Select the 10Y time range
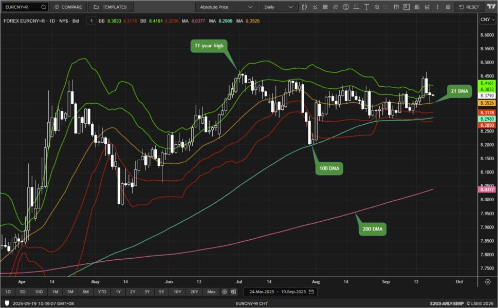Viewport: 498px width, 308px height. point(177,292)
